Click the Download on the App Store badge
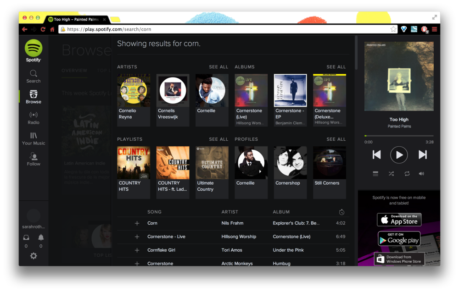 pos(399,220)
